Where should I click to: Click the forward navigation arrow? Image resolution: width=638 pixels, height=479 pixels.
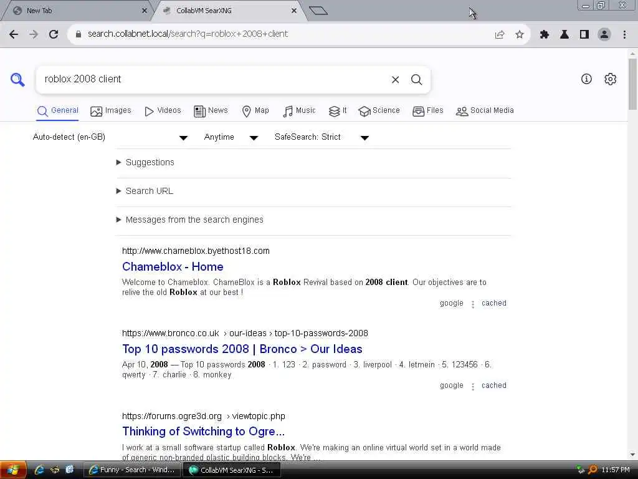click(x=34, y=34)
